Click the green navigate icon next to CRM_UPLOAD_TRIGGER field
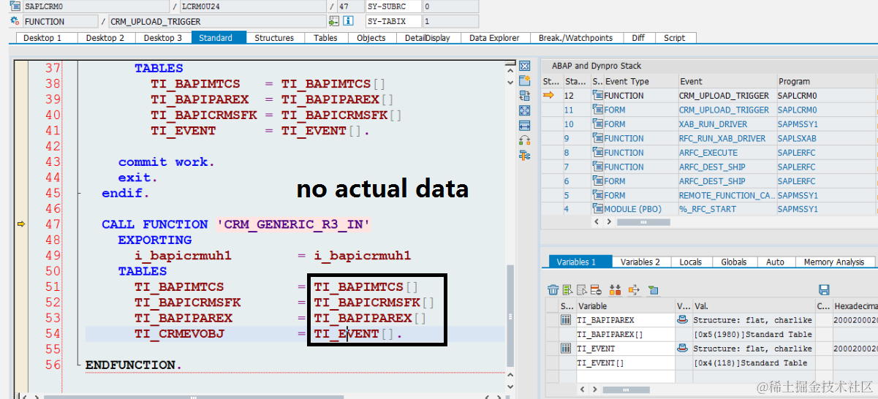Image resolution: width=878 pixels, height=399 pixels. [334, 21]
